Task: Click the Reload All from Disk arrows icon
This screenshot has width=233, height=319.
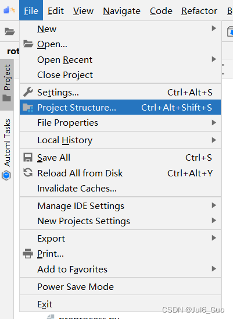Action: [x=28, y=173]
